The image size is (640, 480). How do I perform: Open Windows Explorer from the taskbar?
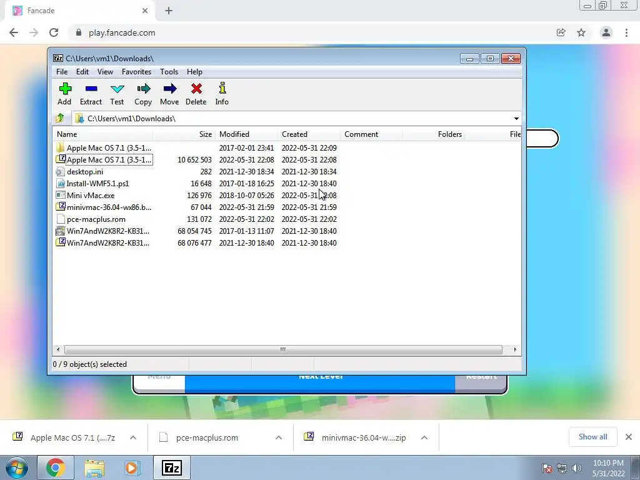94,467
